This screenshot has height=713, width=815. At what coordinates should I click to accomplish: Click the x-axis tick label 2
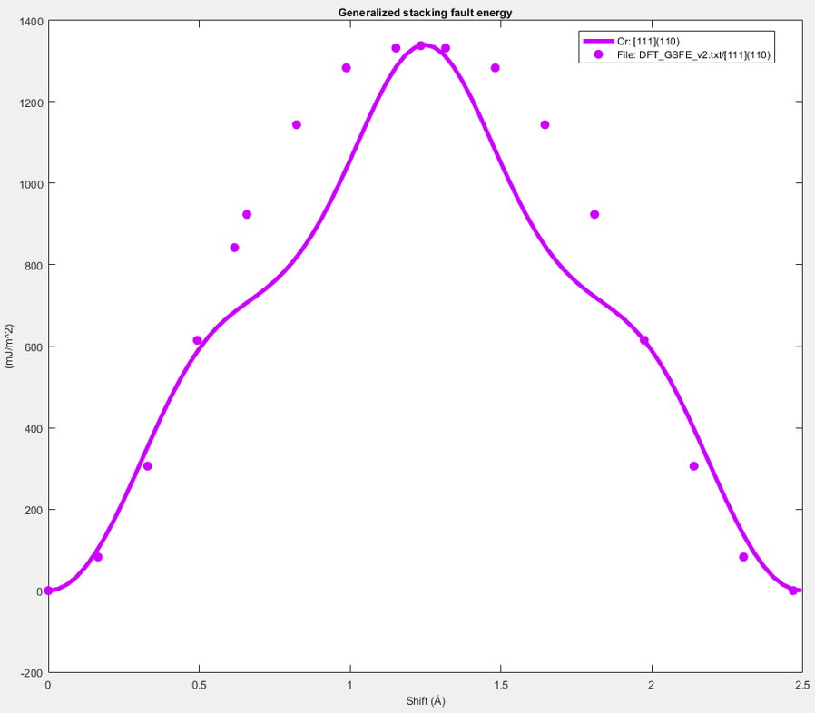click(651, 687)
